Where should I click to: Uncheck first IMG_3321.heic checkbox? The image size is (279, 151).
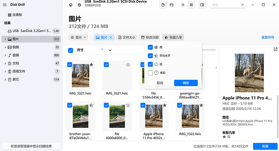coord(70,65)
